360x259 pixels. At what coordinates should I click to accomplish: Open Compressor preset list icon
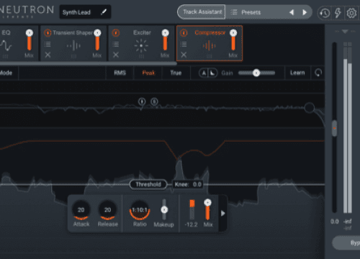coord(184,44)
